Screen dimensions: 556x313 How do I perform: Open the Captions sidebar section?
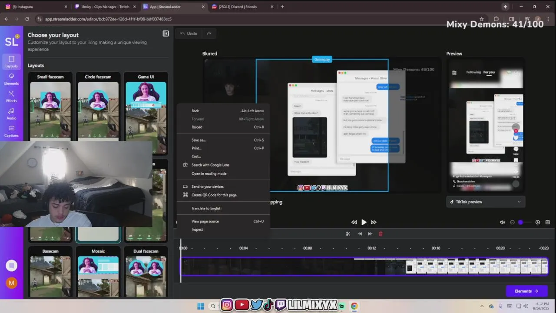pos(11,131)
